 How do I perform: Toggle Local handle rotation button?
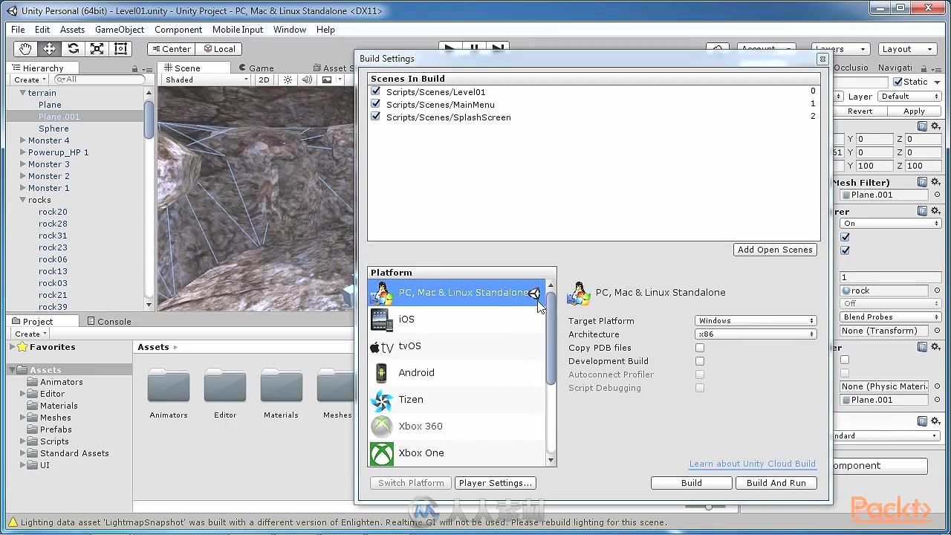tap(218, 49)
